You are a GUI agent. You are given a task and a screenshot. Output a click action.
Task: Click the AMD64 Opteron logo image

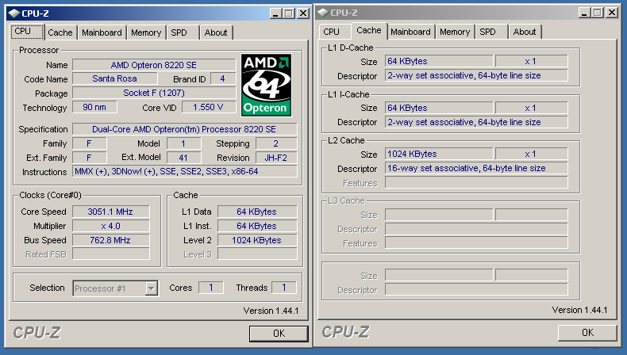tap(266, 85)
